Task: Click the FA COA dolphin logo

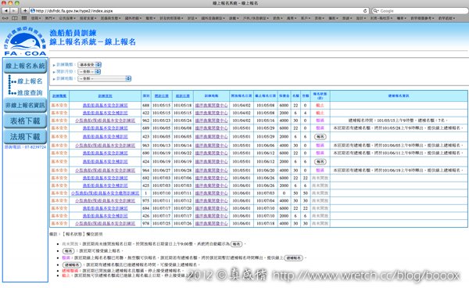Action: 25,41
